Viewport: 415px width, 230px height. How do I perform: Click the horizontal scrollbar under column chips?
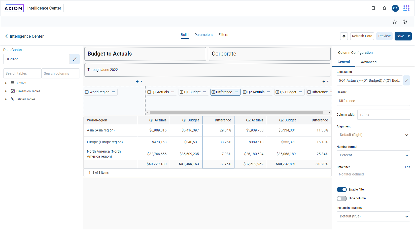236,113
